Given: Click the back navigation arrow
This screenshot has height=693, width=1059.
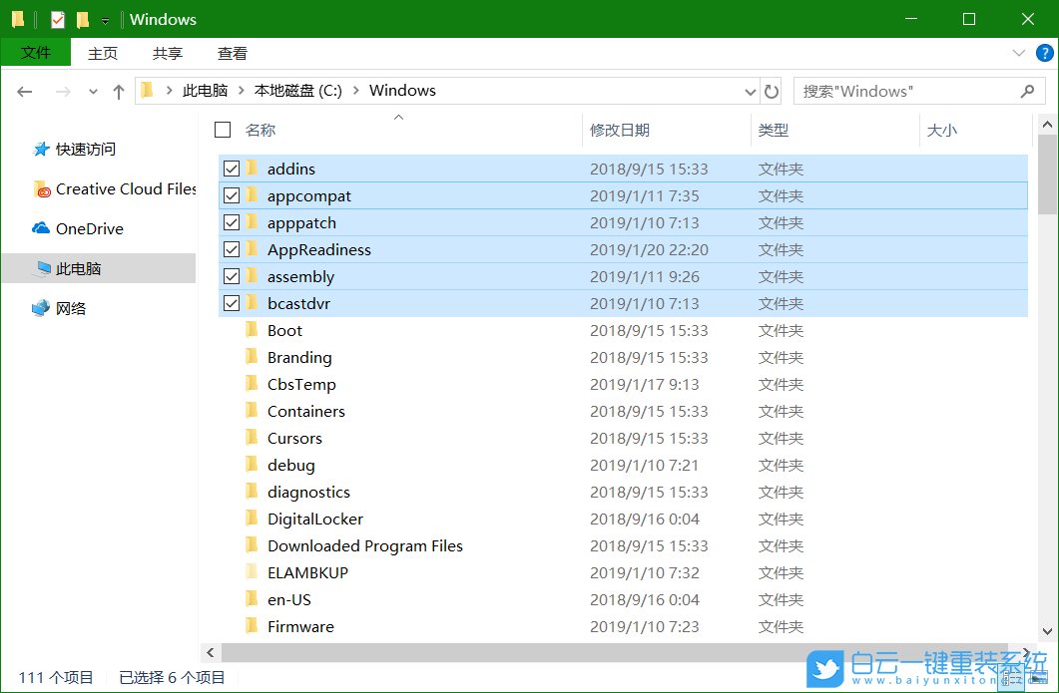Looking at the screenshot, I should 24,91.
